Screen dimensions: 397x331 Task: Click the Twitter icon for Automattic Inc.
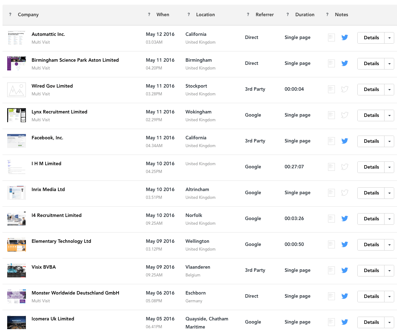(x=345, y=38)
